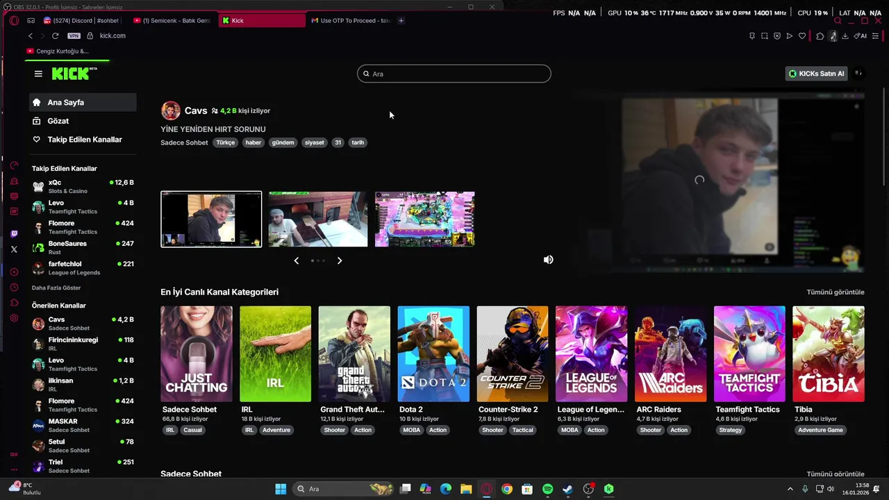The height and width of the screenshot is (500, 889).
Task: Click the Türkçe tag
Action: pyautogui.click(x=225, y=142)
